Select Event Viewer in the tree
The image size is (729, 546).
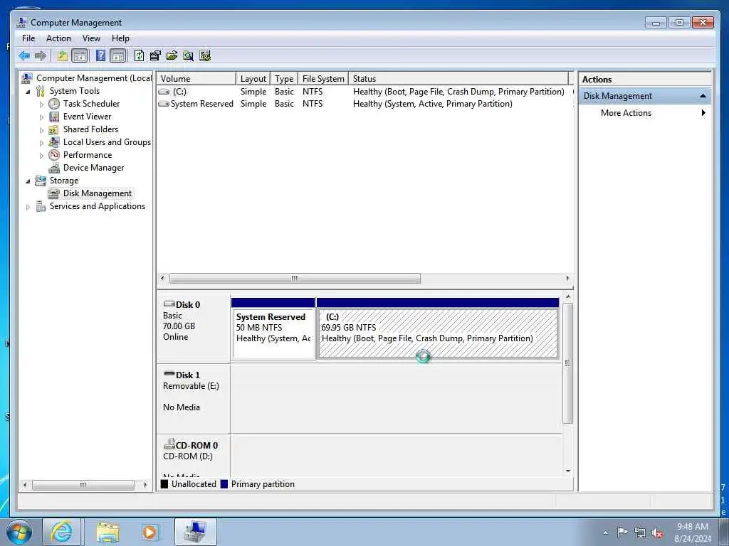pyautogui.click(x=87, y=117)
